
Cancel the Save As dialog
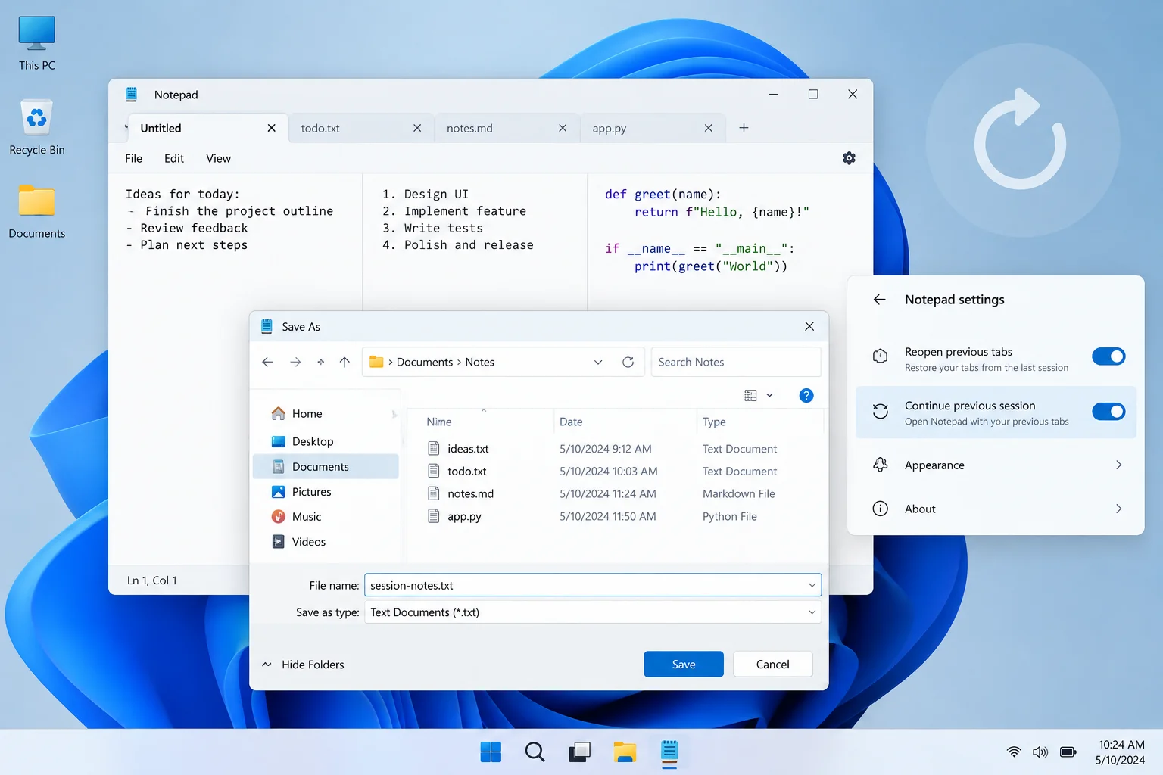tap(772, 664)
